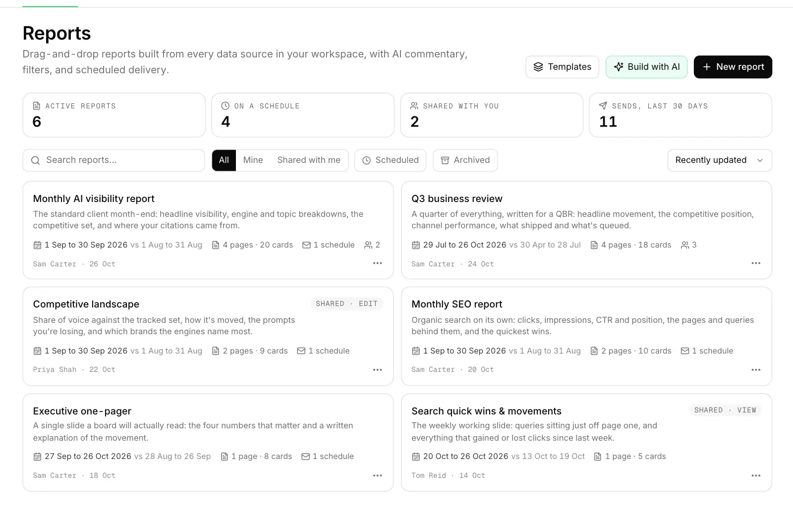
Task: Click the plus icon on New report
Action: point(707,67)
